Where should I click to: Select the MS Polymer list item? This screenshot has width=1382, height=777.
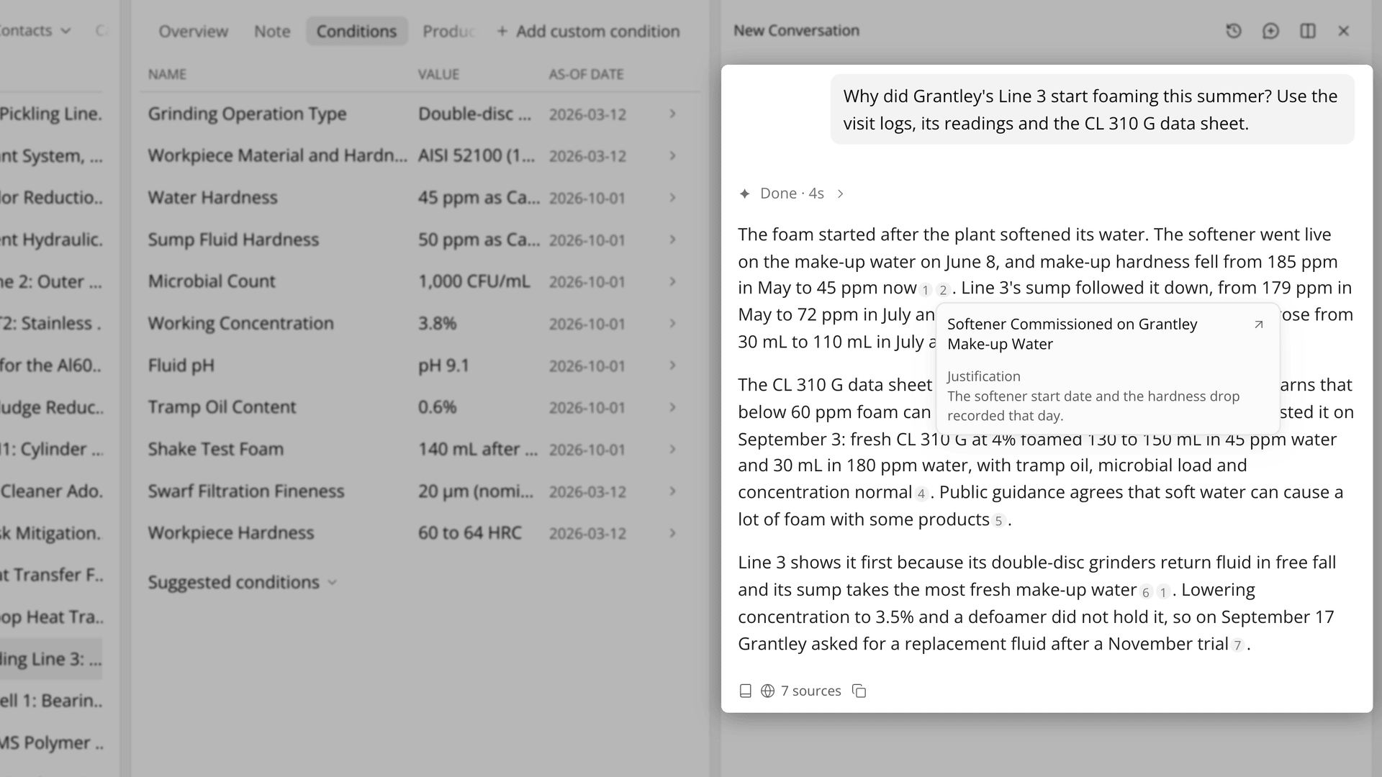point(51,743)
